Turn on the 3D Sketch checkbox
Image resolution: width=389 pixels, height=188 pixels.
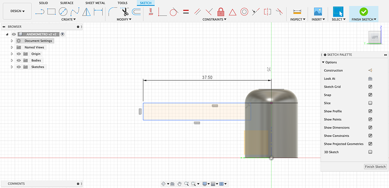[x=370, y=152]
